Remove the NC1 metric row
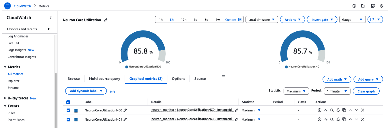Image resolution: width=388 pixels, height=128 pixels. click(x=362, y=119)
